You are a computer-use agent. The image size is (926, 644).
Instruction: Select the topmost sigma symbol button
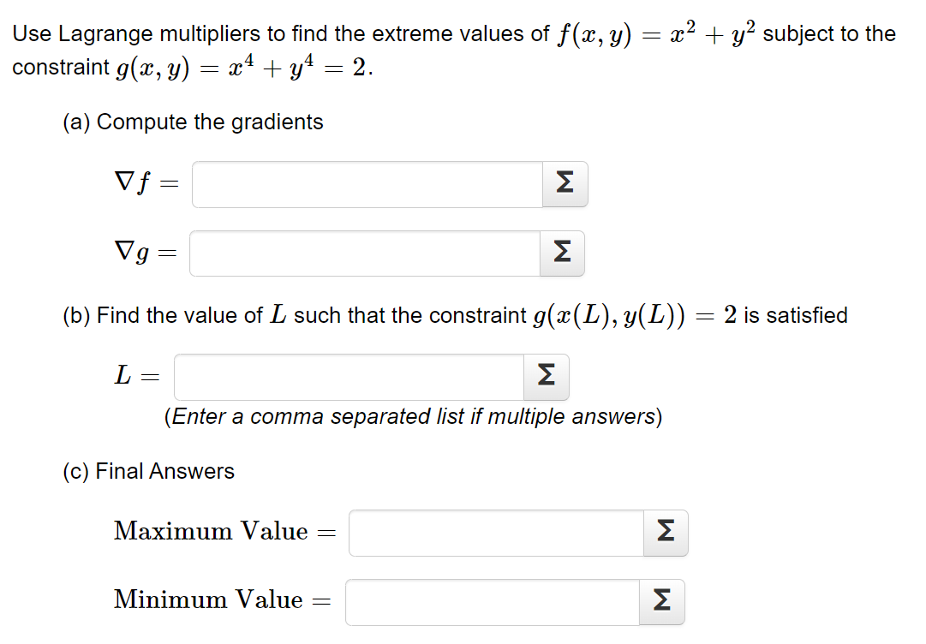pyautogui.click(x=565, y=184)
